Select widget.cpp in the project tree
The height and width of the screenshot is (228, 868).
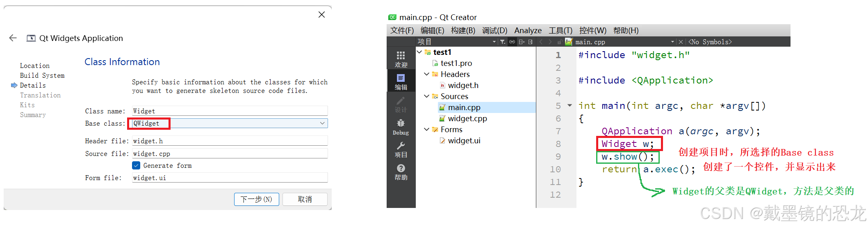pyautogui.click(x=467, y=119)
